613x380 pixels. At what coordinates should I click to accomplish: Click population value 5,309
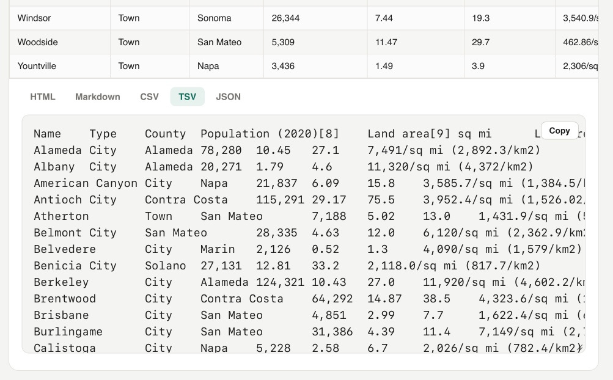pos(316,42)
